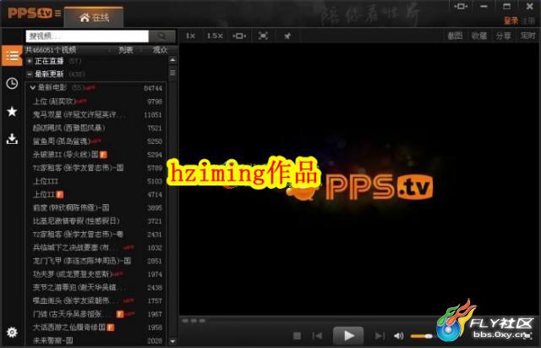Open the channel list sidebar icon
This screenshot has width=541, height=348.
click(x=12, y=56)
